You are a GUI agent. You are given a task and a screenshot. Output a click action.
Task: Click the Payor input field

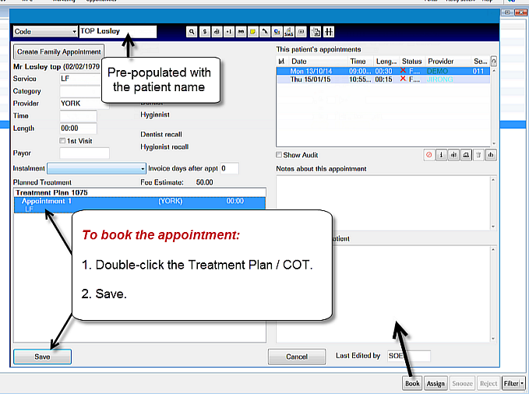(x=84, y=153)
